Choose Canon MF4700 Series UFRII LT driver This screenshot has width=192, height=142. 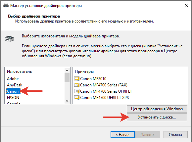[106, 91]
